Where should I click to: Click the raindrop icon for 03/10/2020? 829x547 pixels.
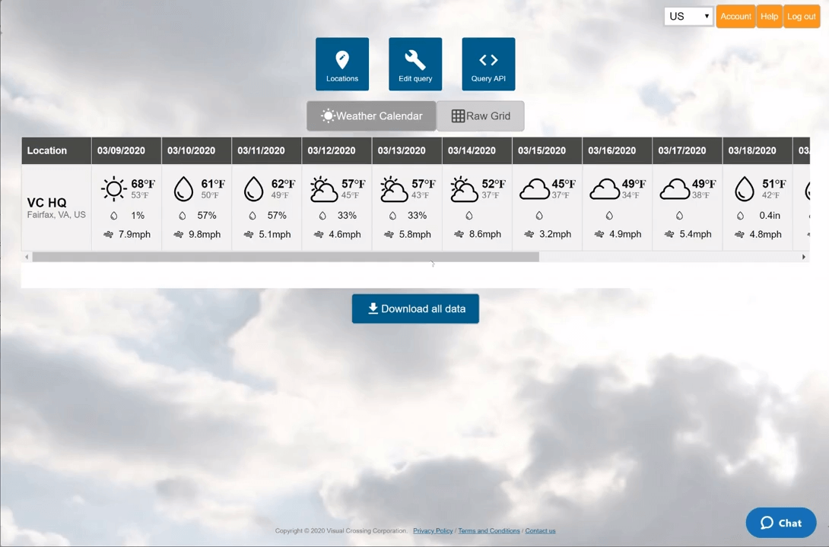[x=183, y=189]
